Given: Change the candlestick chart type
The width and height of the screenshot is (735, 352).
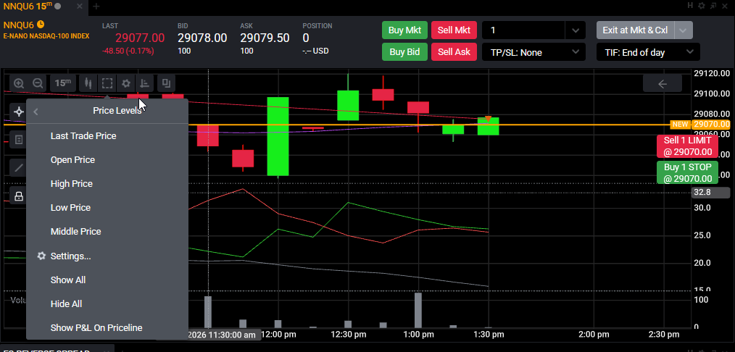Looking at the screenshot, I should [88, 83].
